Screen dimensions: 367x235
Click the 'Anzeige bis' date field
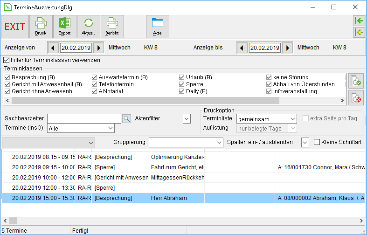tap(265, 48)
